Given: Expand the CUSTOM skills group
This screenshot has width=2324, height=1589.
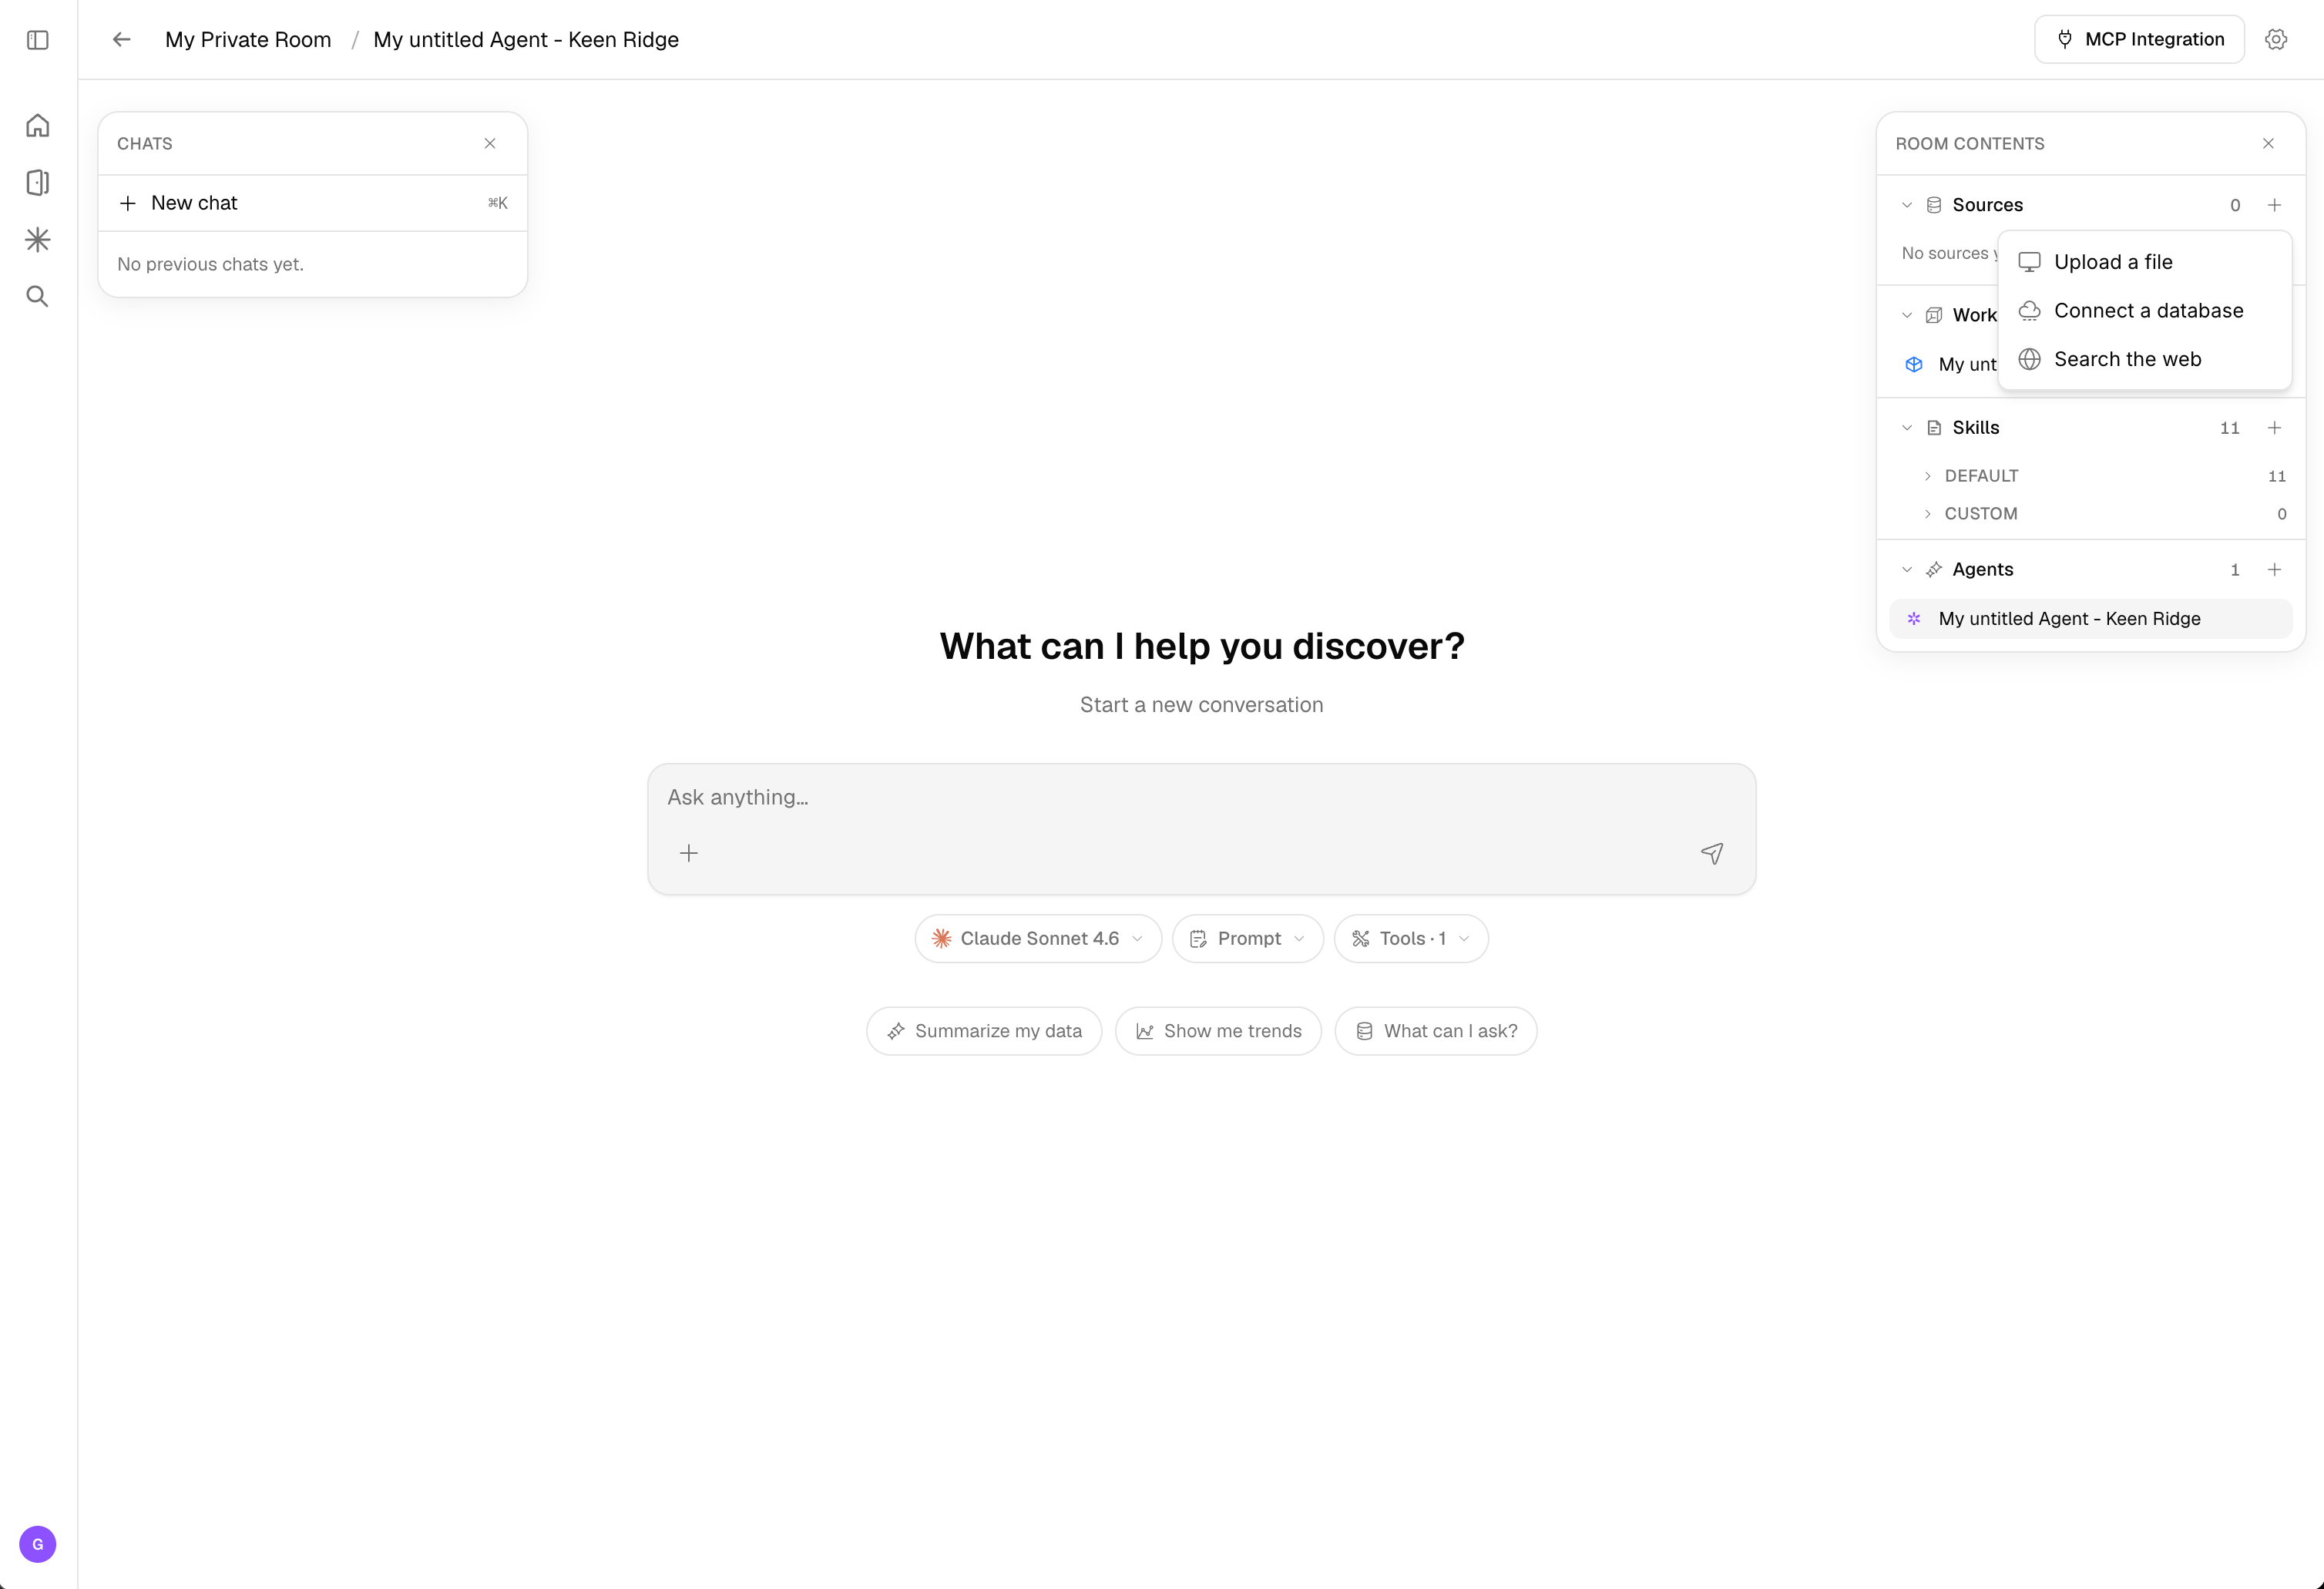Looking at the screenshot, I should click(1928, 514).
